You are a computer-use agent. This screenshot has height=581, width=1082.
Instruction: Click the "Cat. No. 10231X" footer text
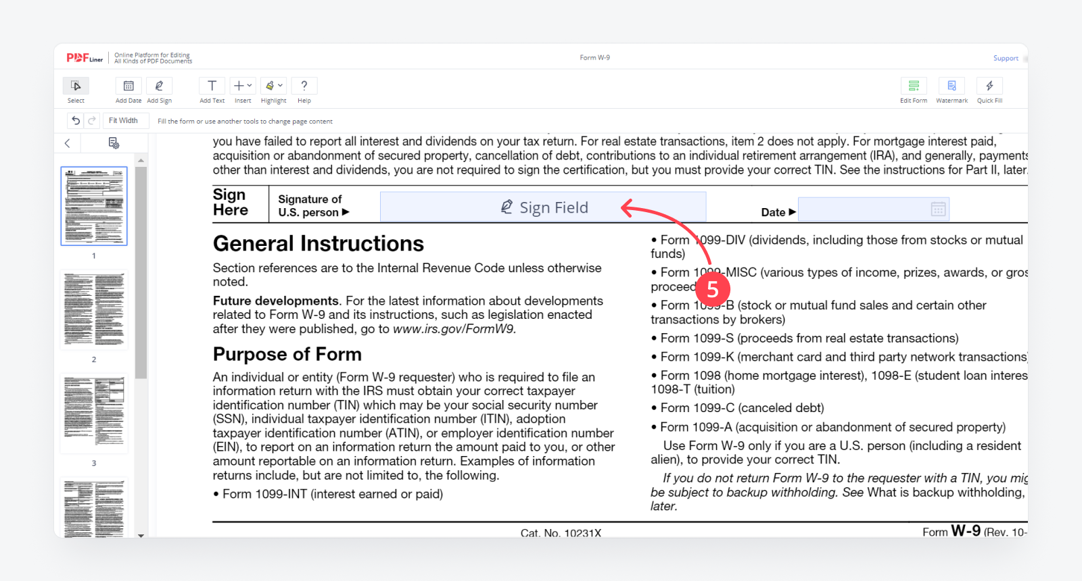[x=561, y=532]
